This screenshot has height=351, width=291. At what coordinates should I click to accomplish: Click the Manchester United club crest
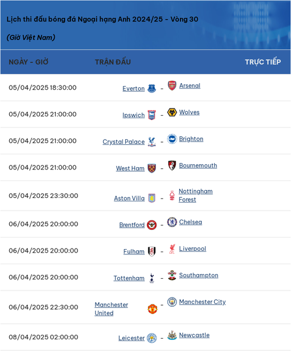(152, 309)
